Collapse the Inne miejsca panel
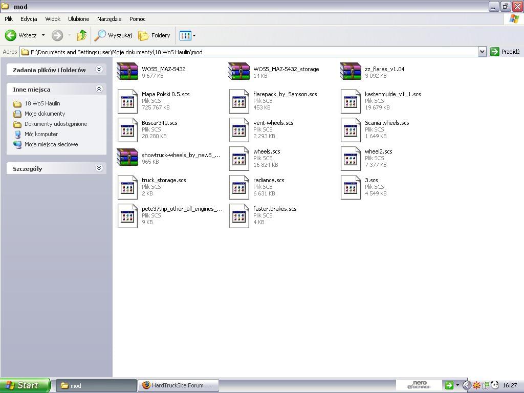524x393 pixels. tap(99, 89)
